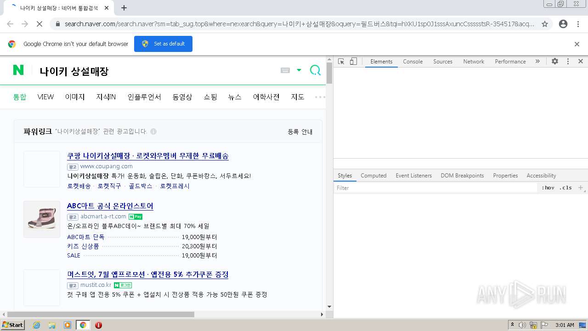Open the ABC마트 공식 온라인스토어 link
The width and height of the screenshot is (588, 331).
(x=110, y=206)
